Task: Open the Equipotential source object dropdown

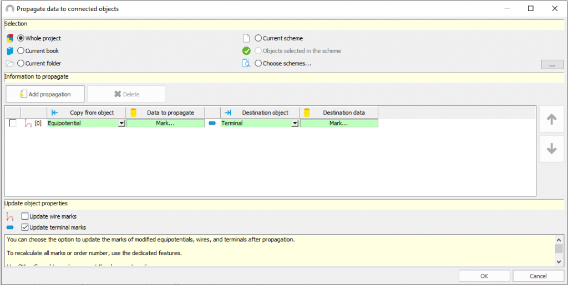Action: 121,124
